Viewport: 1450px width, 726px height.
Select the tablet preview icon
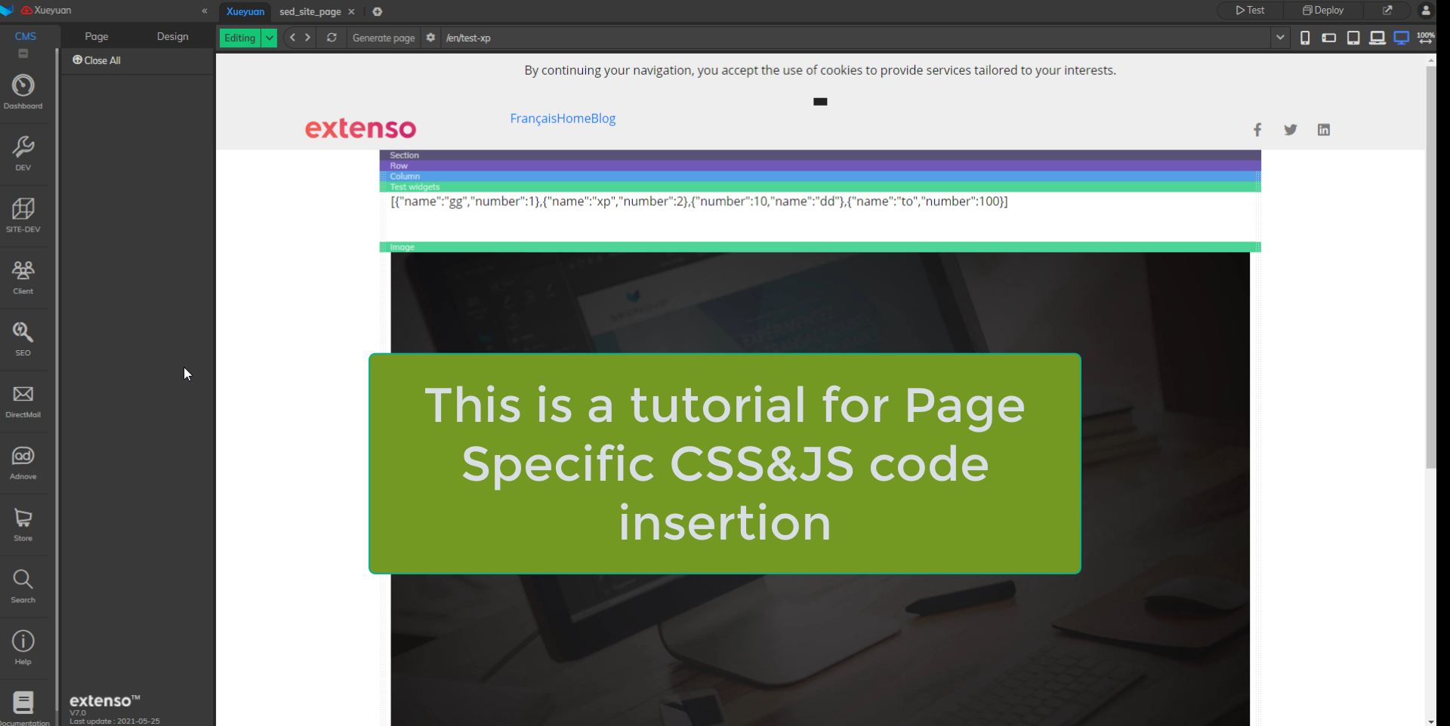click(1353, 37)
